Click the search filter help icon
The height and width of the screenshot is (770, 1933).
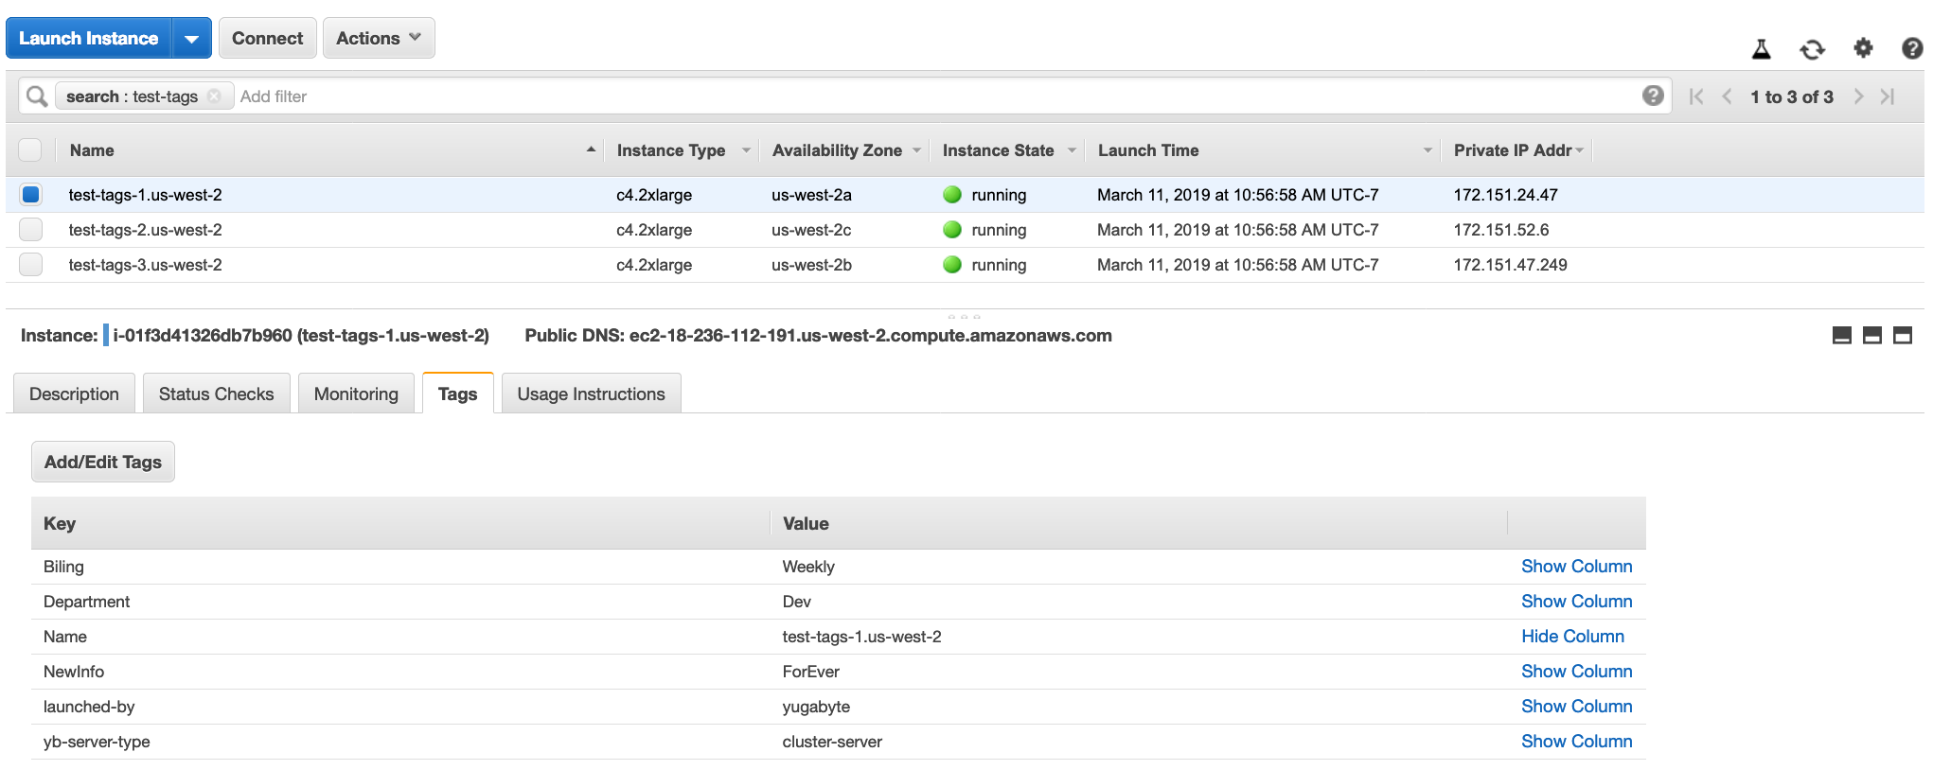[1653, 96]
